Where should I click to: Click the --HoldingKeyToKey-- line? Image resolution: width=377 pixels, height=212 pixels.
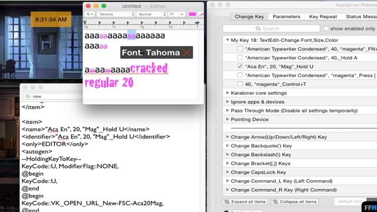(x=51, y=158)
